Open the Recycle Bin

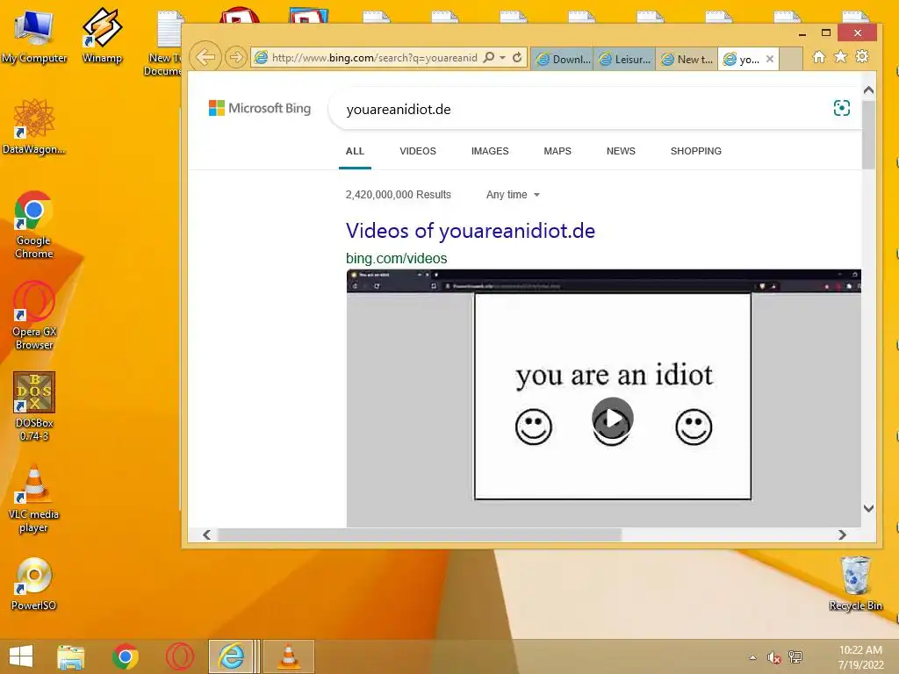pos(855,584)
